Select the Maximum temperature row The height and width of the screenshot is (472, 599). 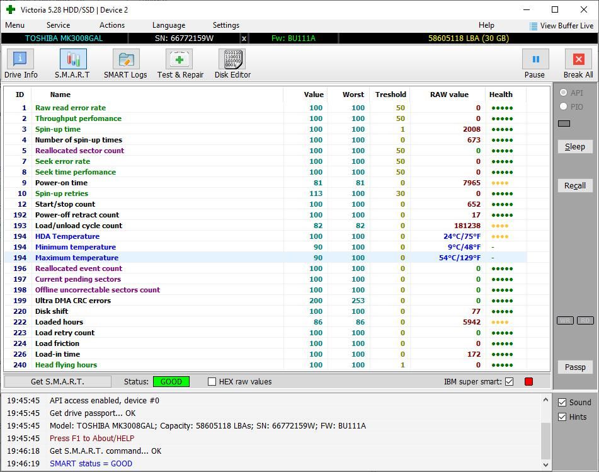pyautogui.click(x=266, y=258)
